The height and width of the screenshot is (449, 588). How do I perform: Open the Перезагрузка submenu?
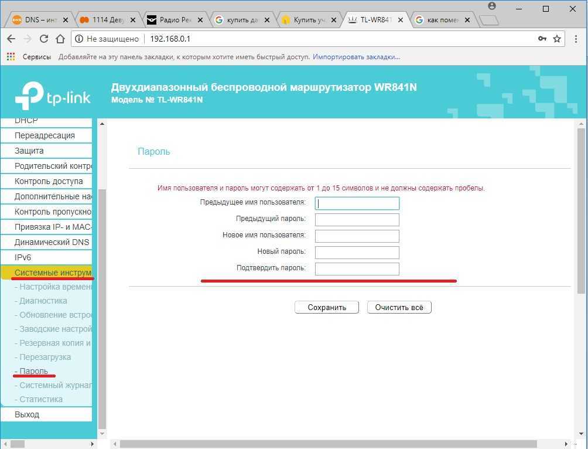42,357
